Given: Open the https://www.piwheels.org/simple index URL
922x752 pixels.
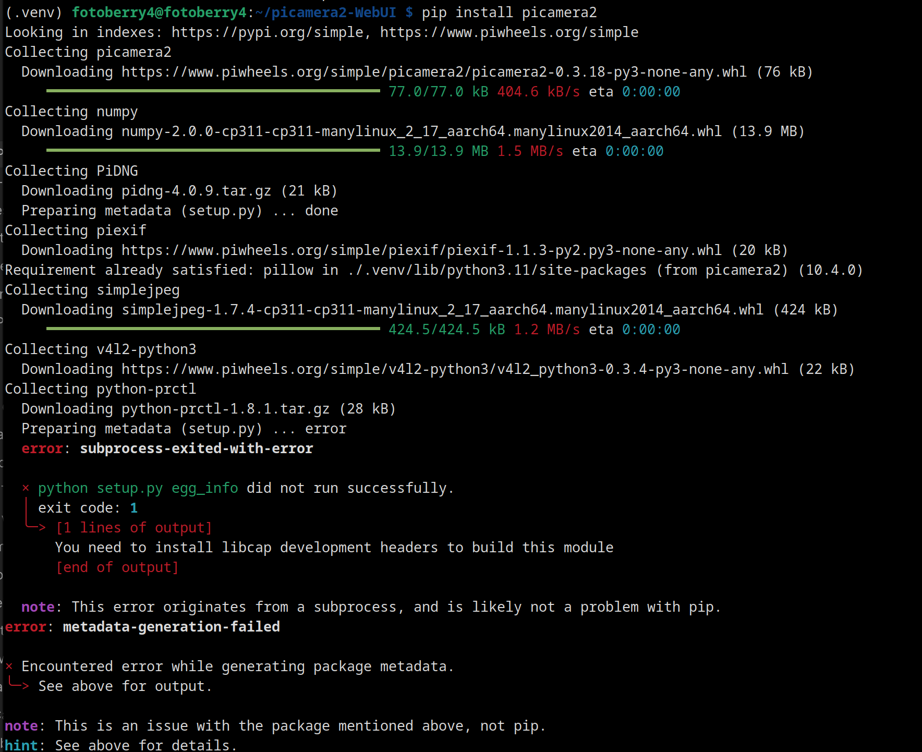Looking at the screenshot, I should click(509, 32).
